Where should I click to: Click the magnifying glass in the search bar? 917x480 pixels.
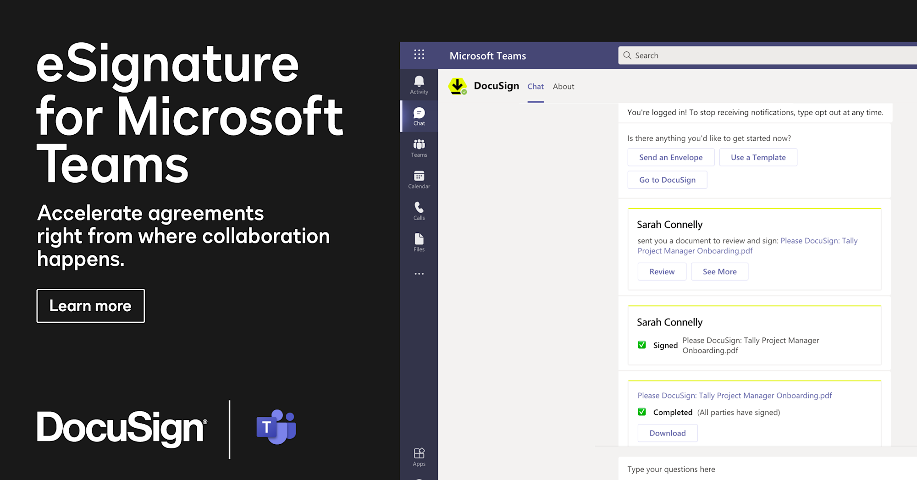coord(627,55)
